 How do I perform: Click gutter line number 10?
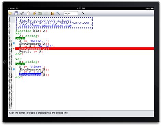tap(10, 41)
